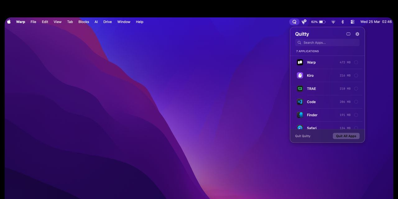Click the Finder app icon
This screenshot has height=199, width=398.
click(x=300, y=115)
